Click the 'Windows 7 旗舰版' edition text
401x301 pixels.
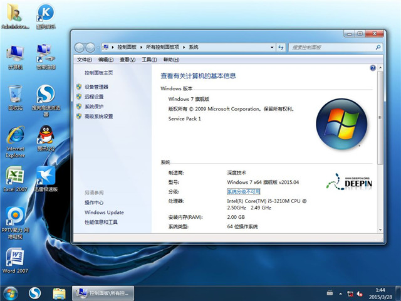[189, 99]
